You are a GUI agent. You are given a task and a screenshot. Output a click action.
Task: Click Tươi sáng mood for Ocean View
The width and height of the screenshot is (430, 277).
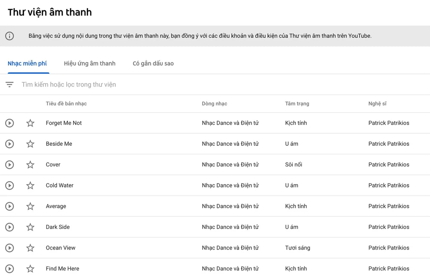pos(297,248)
